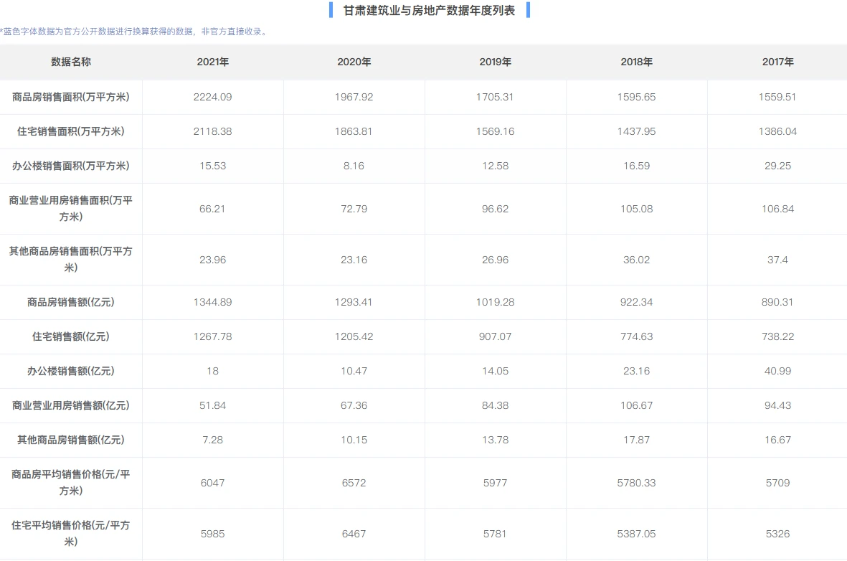847x561 pixels.
Task: Click the 数据名称 header cell
Action: 71,62
